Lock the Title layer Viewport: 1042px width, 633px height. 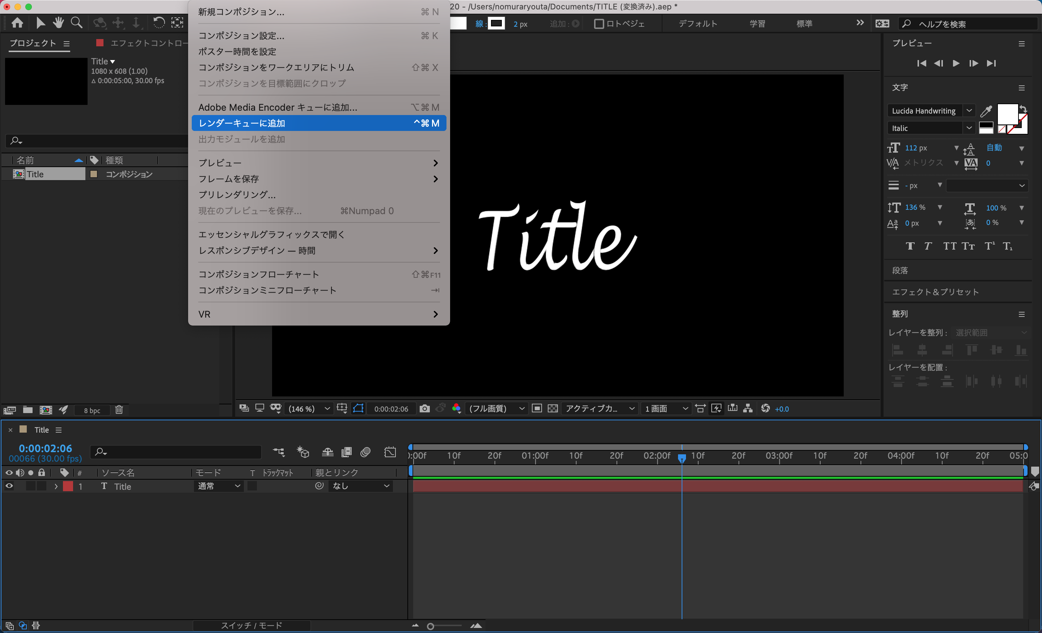click(x=42, y=486)
